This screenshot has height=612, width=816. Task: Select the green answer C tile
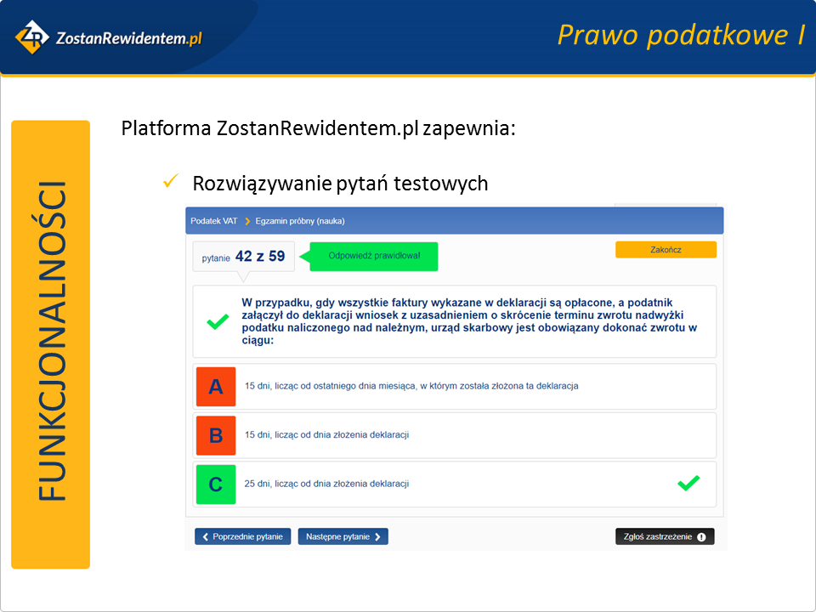(216, 484)
